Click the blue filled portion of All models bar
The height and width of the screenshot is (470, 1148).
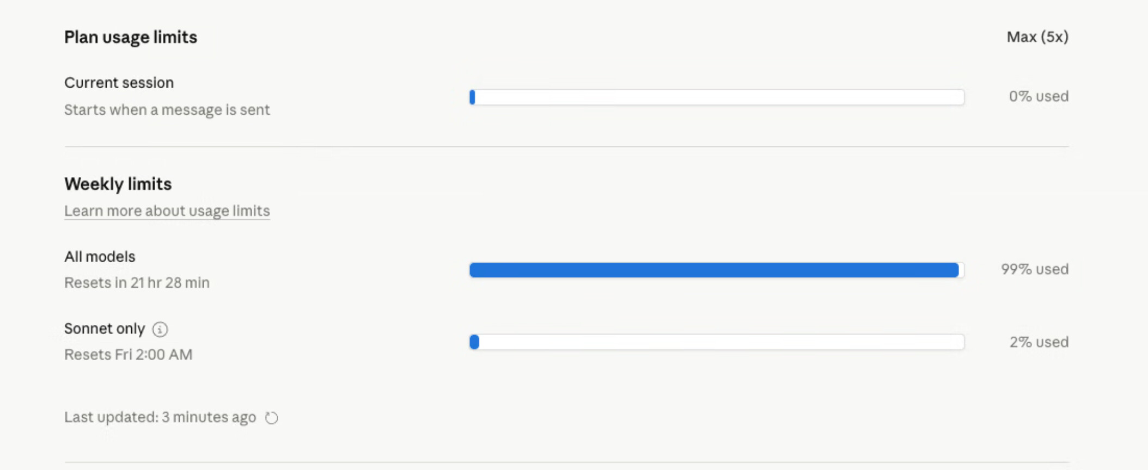714,270
